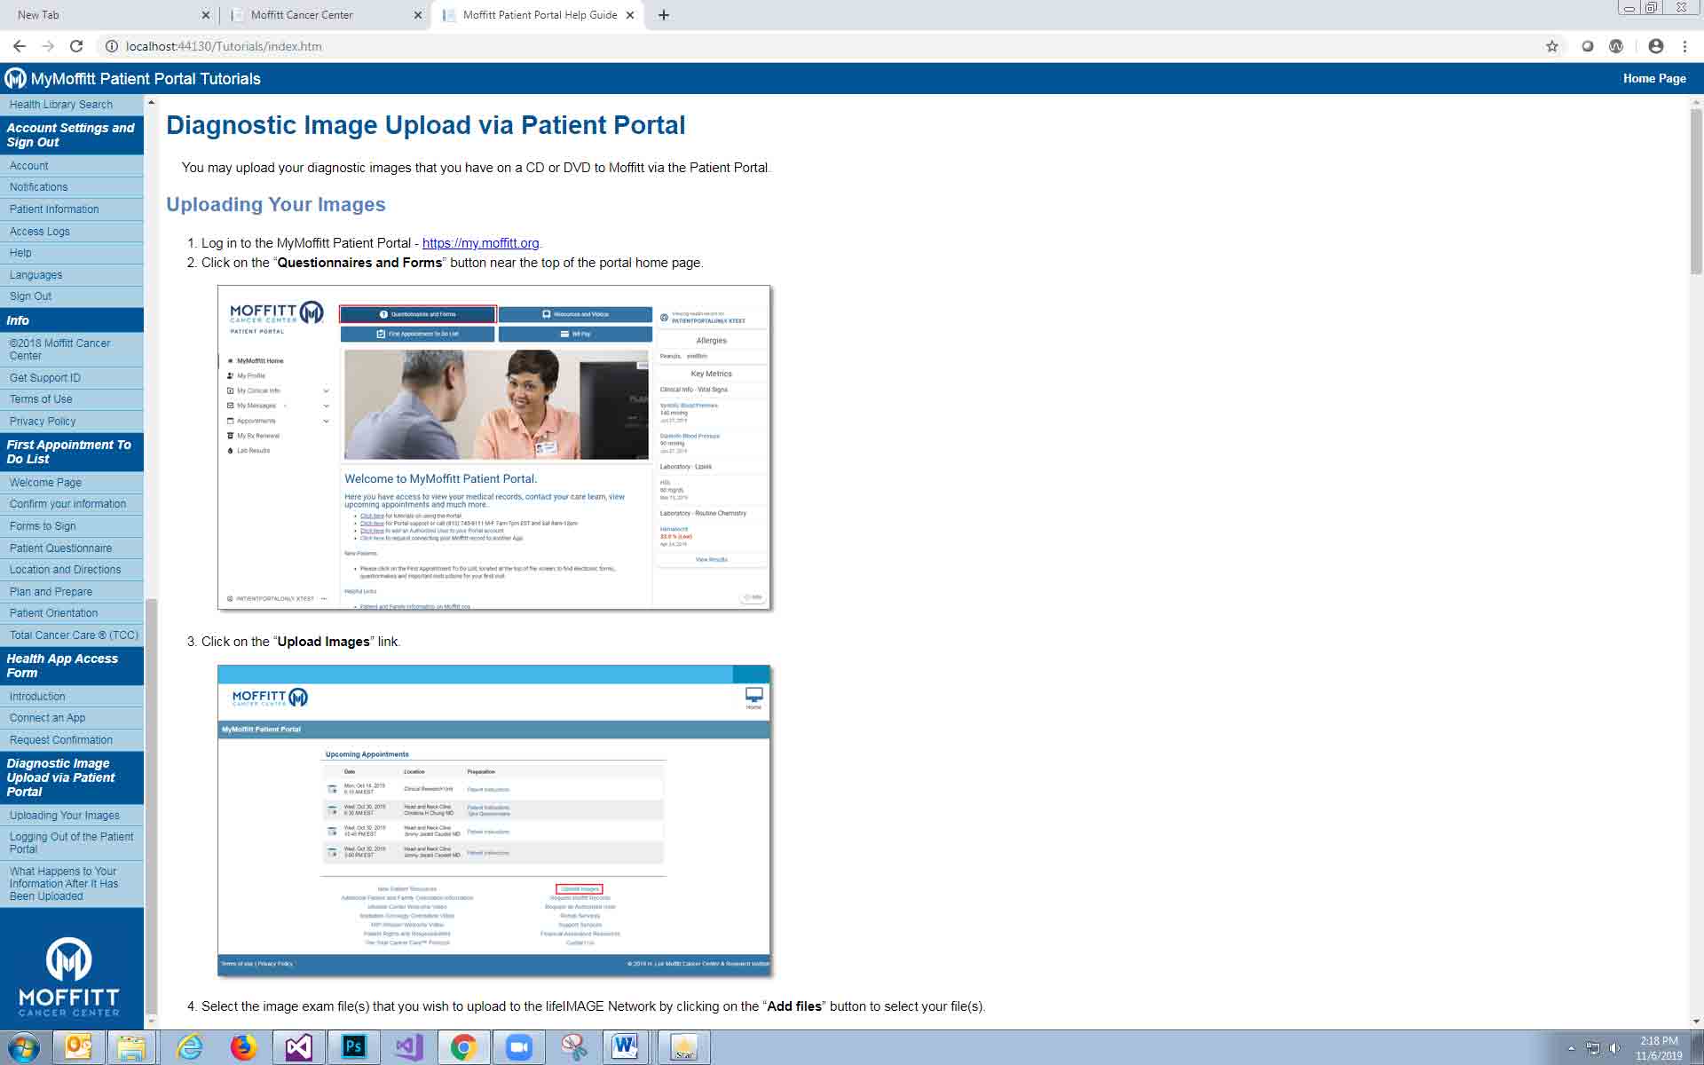Open a new tab with the plus icon

coord(664,15)
